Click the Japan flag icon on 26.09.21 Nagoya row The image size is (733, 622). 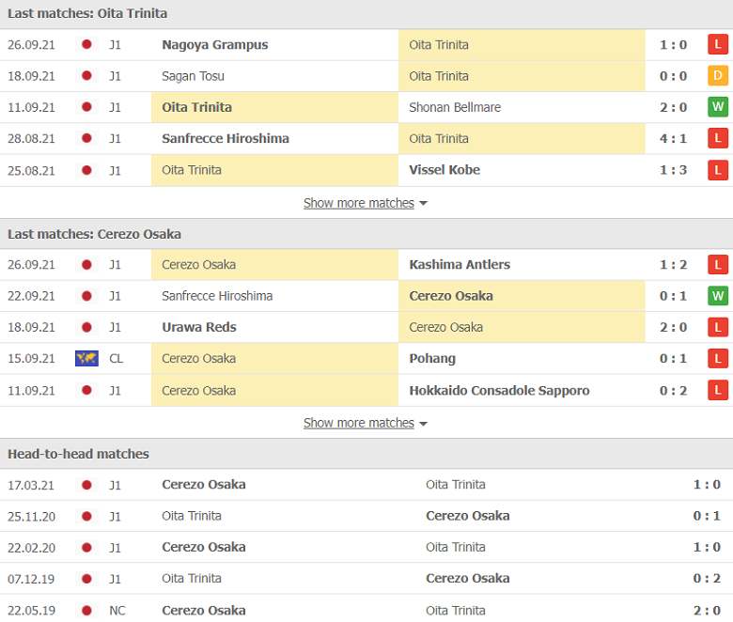(86, 45)
